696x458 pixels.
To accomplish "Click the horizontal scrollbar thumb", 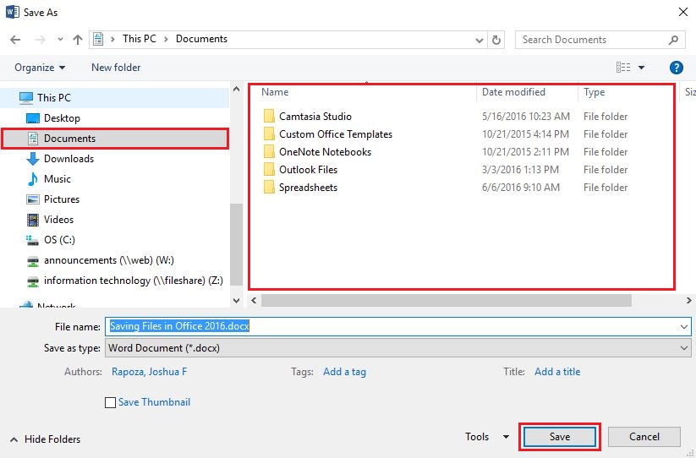I will pos(446,300).
